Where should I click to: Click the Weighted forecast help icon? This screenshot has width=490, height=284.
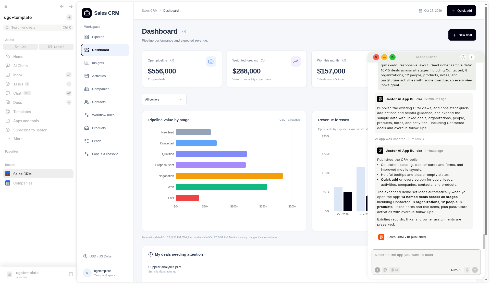pos(263,60)
